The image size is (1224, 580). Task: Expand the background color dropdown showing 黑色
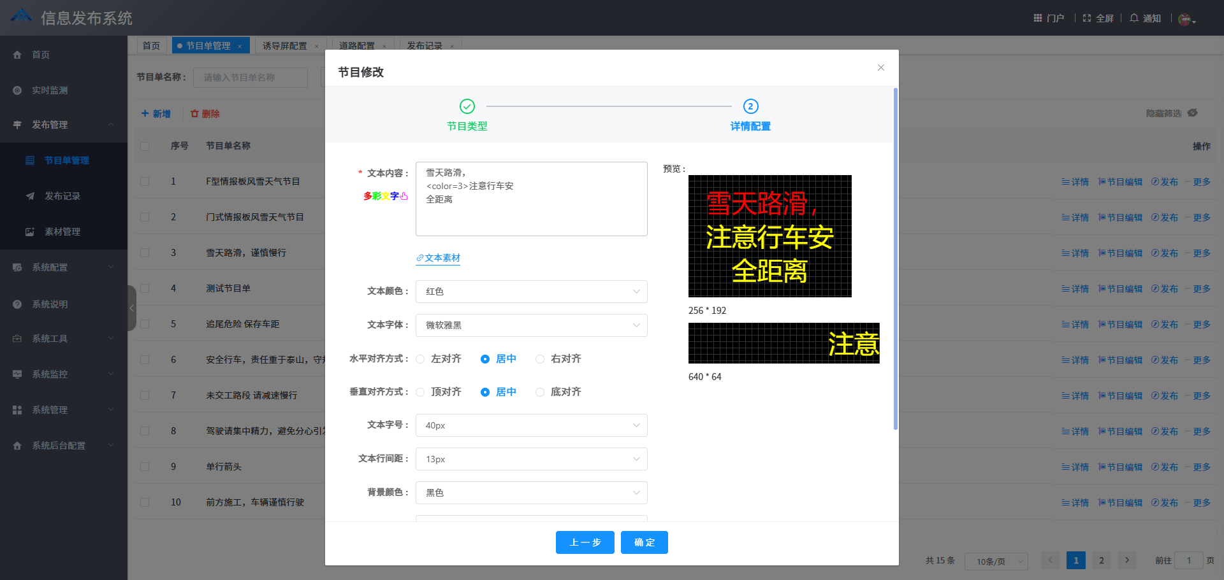pyautogui.click(x=531, y=493)
